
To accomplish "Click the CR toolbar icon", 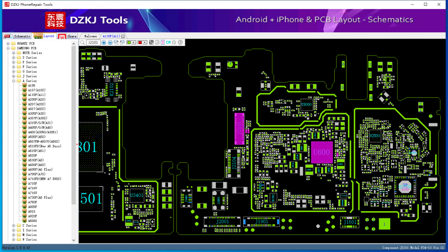I will [x=168, y=43].
